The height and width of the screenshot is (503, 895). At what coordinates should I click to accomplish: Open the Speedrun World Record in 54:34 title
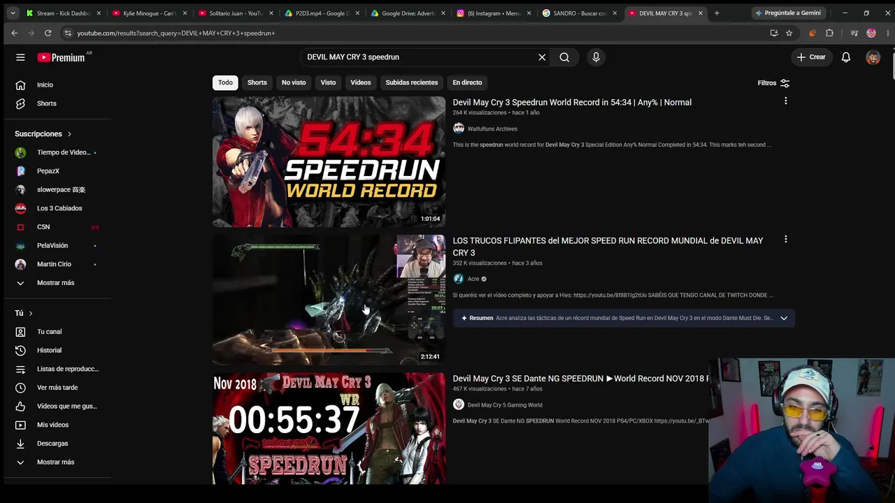coord(572,103)
